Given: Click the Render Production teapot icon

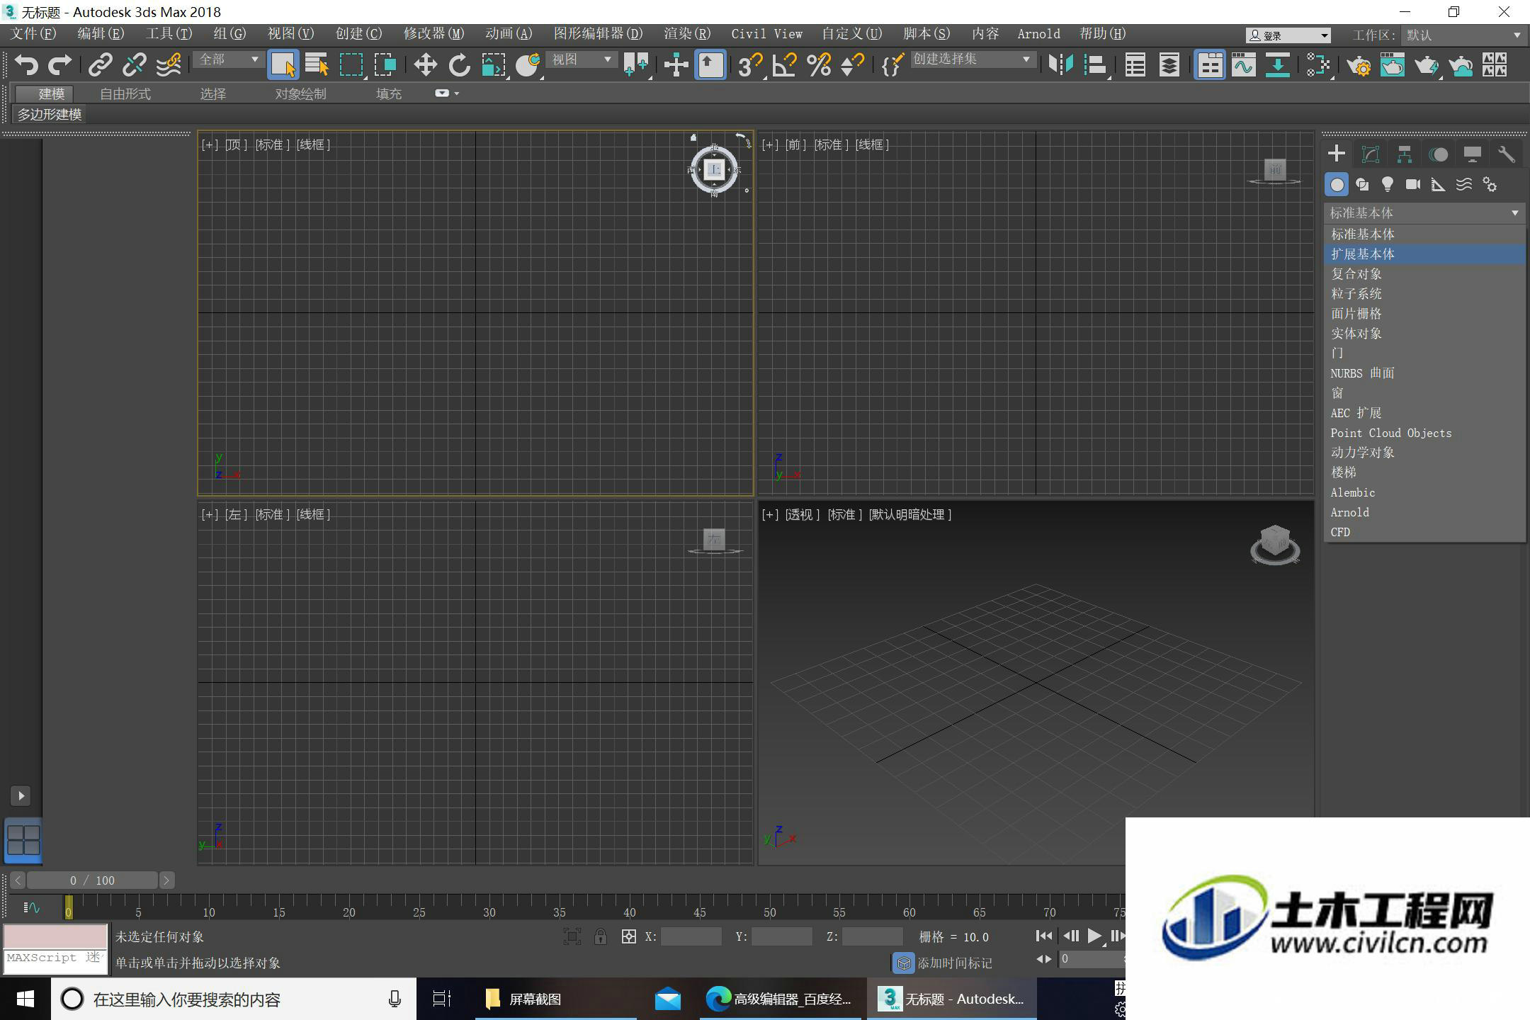Looking at the screenshot, I should (1427, 65).
